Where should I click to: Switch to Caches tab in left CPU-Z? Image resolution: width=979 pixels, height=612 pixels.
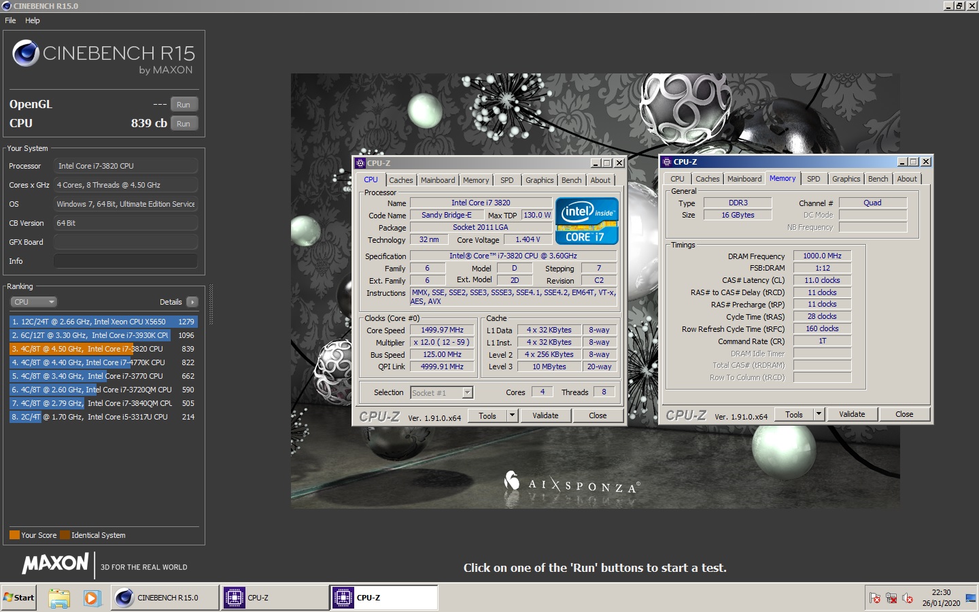coord(401,180)
